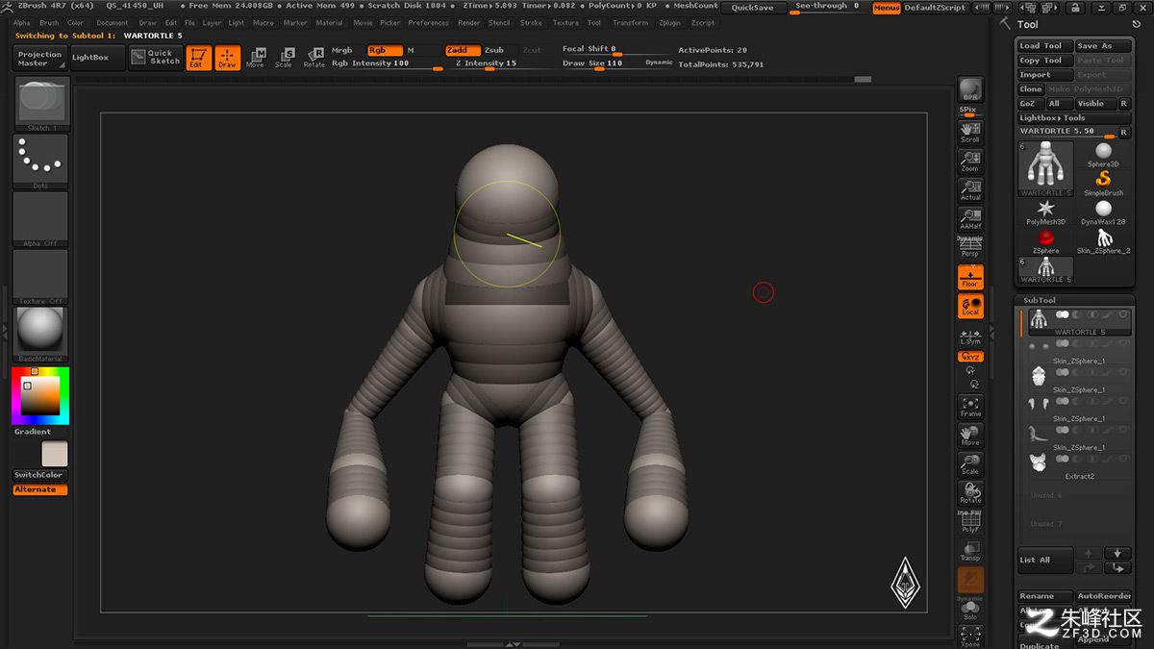Select the PolyMesh3D star tool
1154x649 pixels.
point(1045,213)
